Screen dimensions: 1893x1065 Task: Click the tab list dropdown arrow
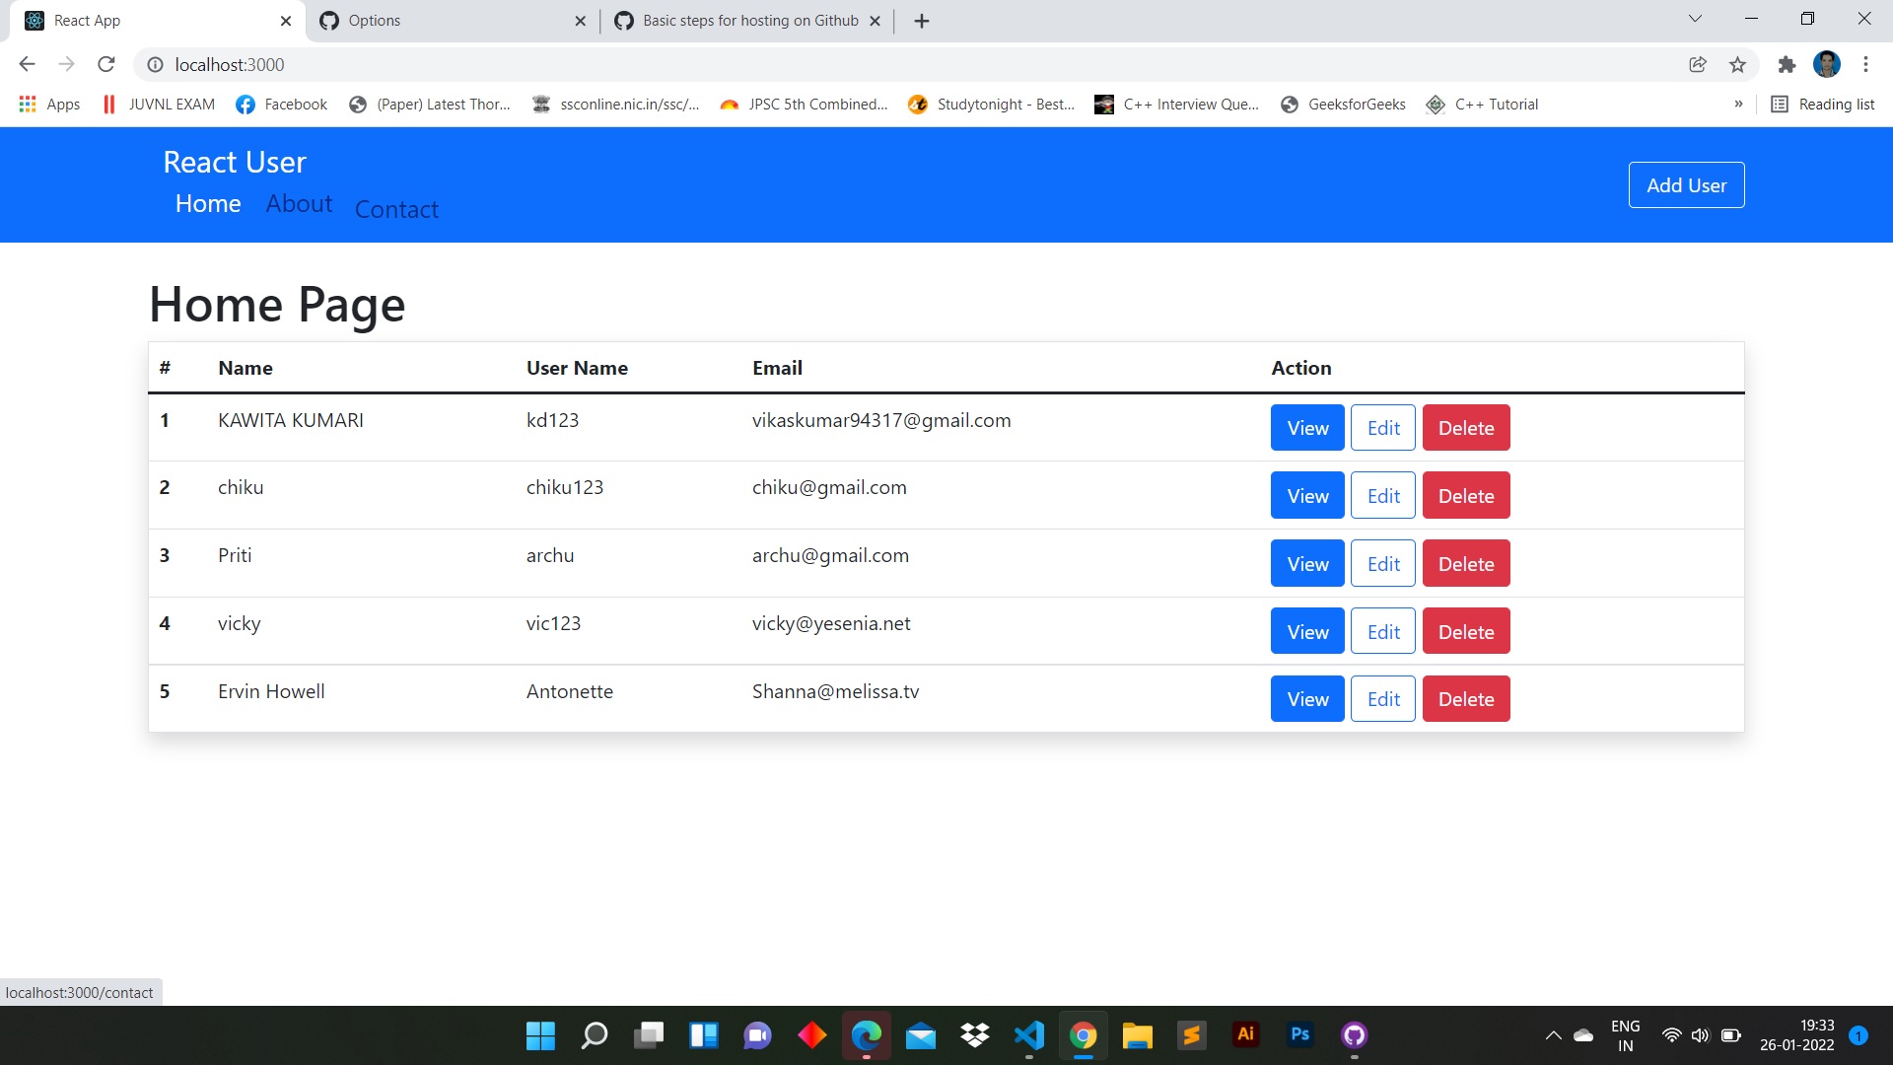pyautogui.click(x=1694, y=20)
